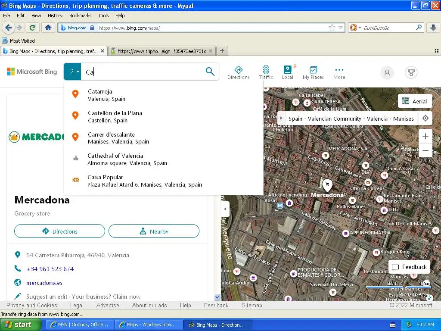Open the search mode dropdown labeled 2
The image size is (441, 331).
coord(72,72)
